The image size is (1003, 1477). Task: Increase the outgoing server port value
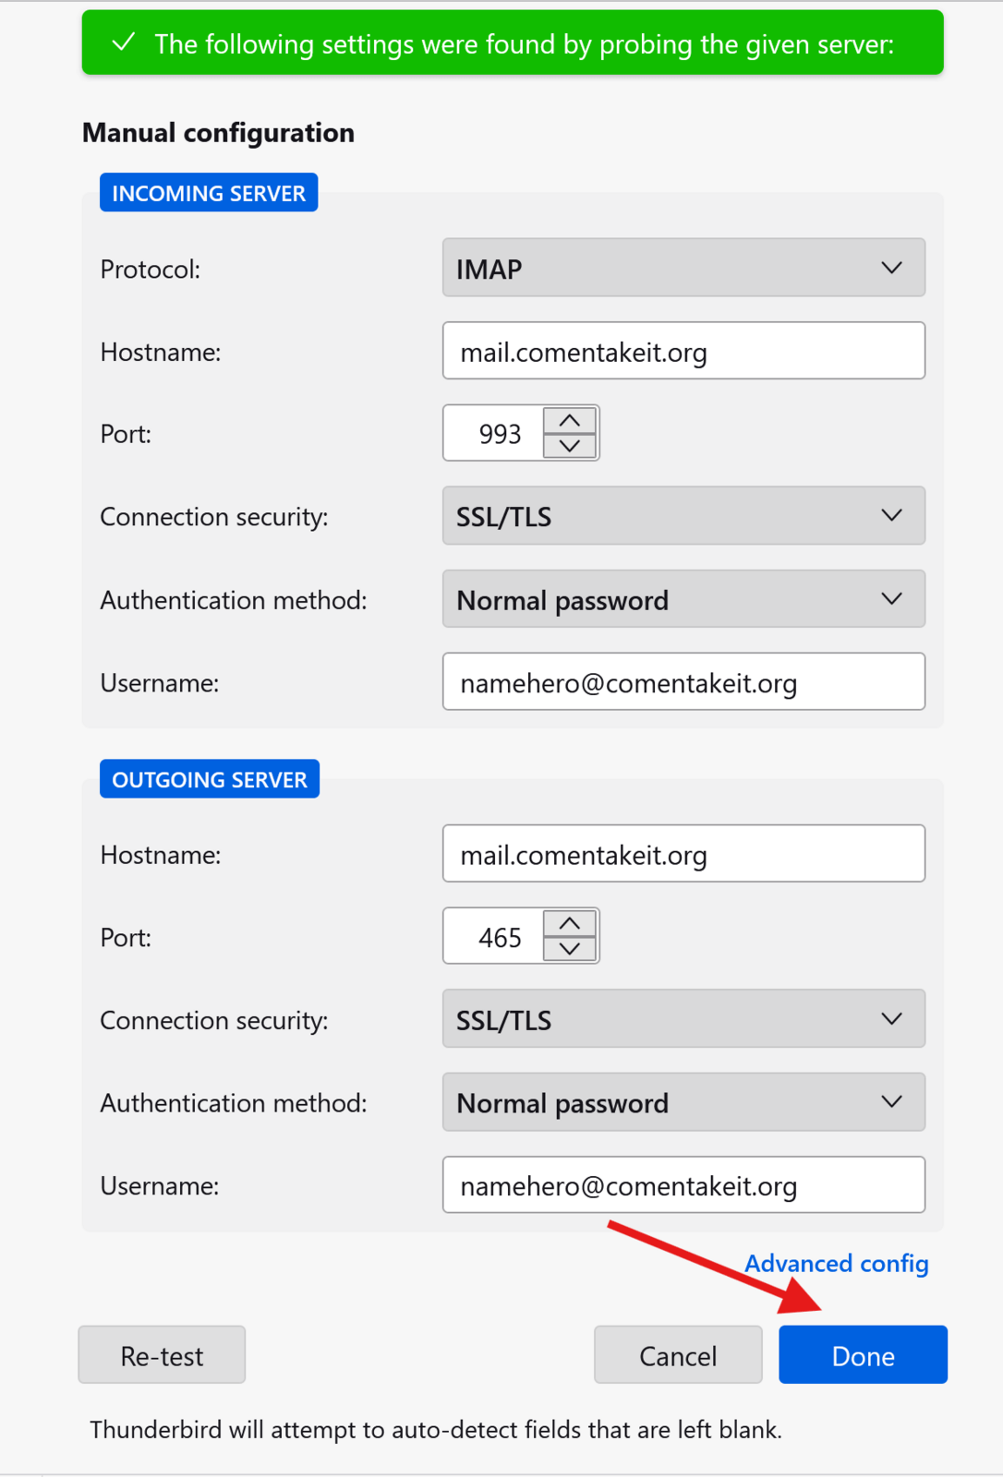[570, 924]
